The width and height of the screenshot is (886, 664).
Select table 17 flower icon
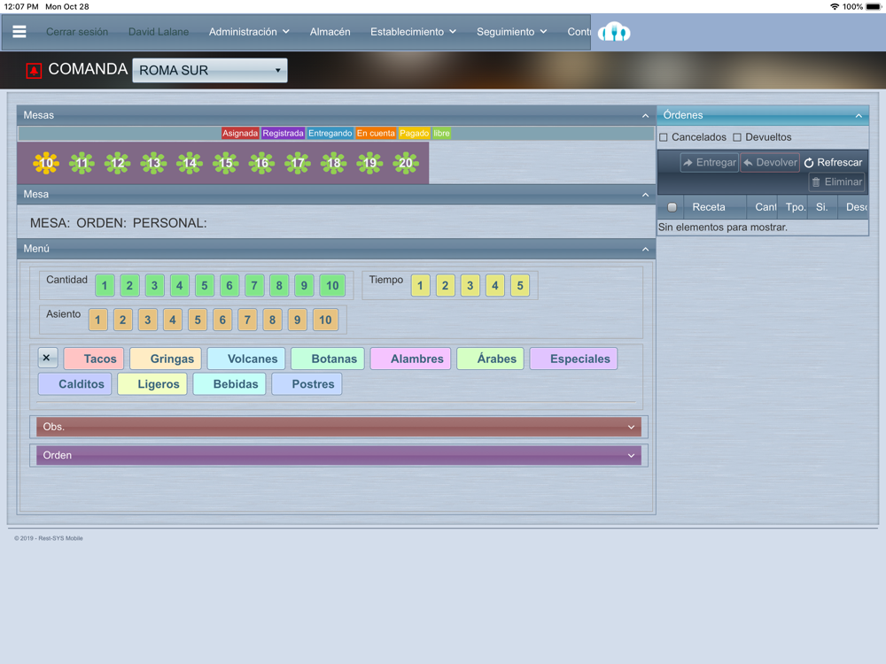click(298, 163)
